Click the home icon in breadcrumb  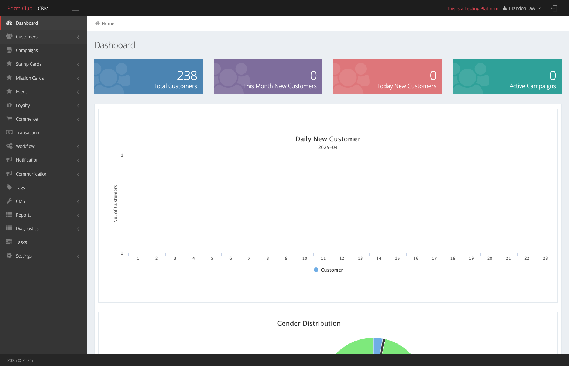coord(97,23)
